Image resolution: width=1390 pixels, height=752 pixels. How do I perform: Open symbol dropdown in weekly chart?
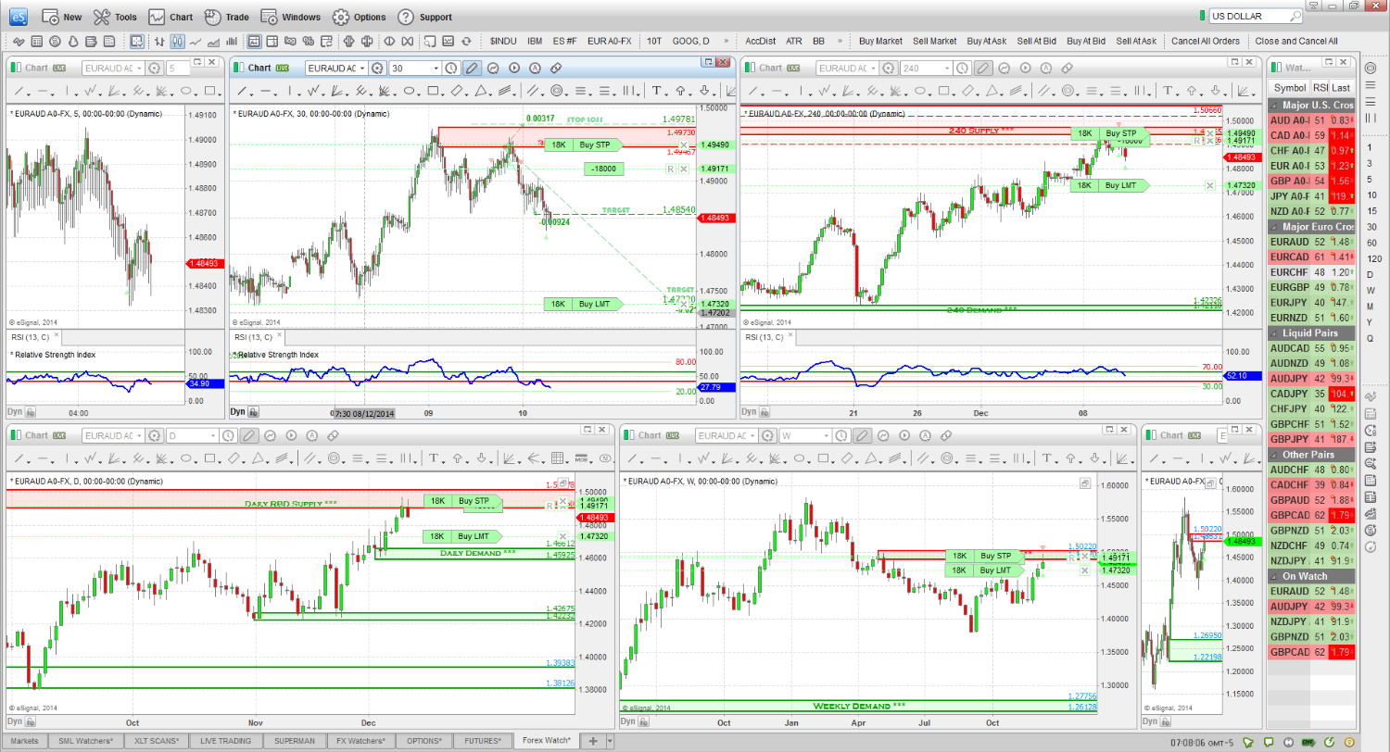[752, 435]
